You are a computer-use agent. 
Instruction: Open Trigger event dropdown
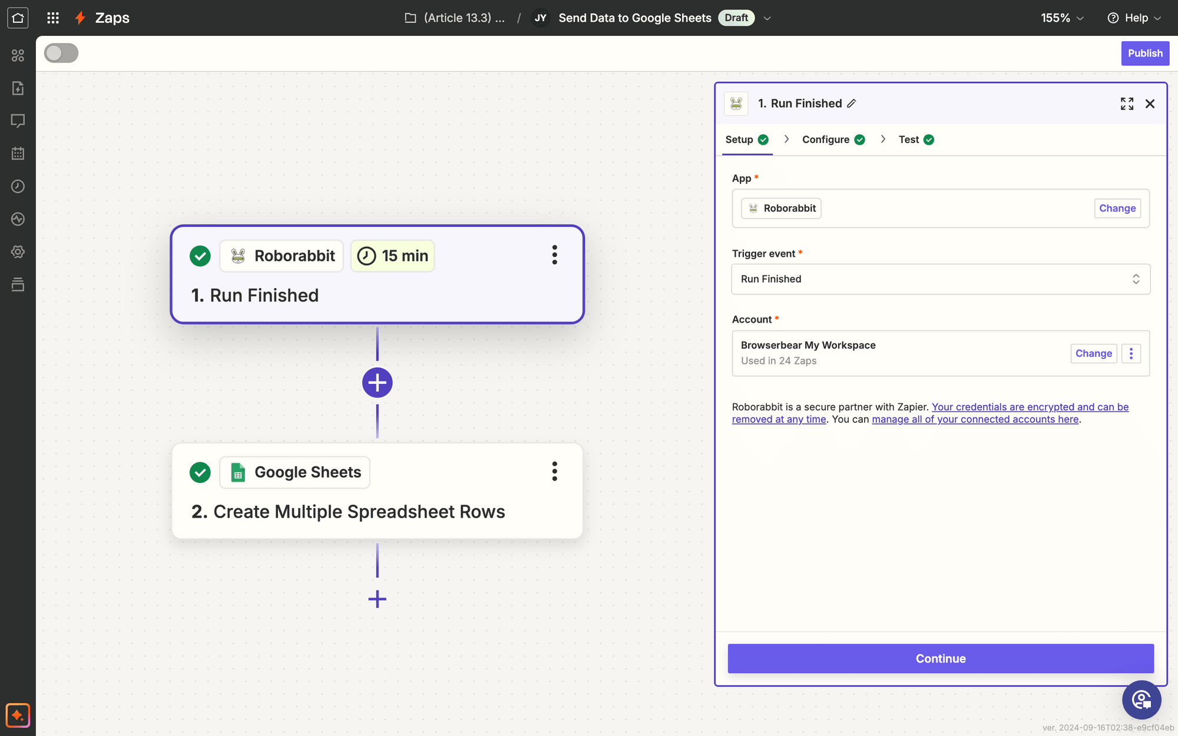click(x=940, y=279)
